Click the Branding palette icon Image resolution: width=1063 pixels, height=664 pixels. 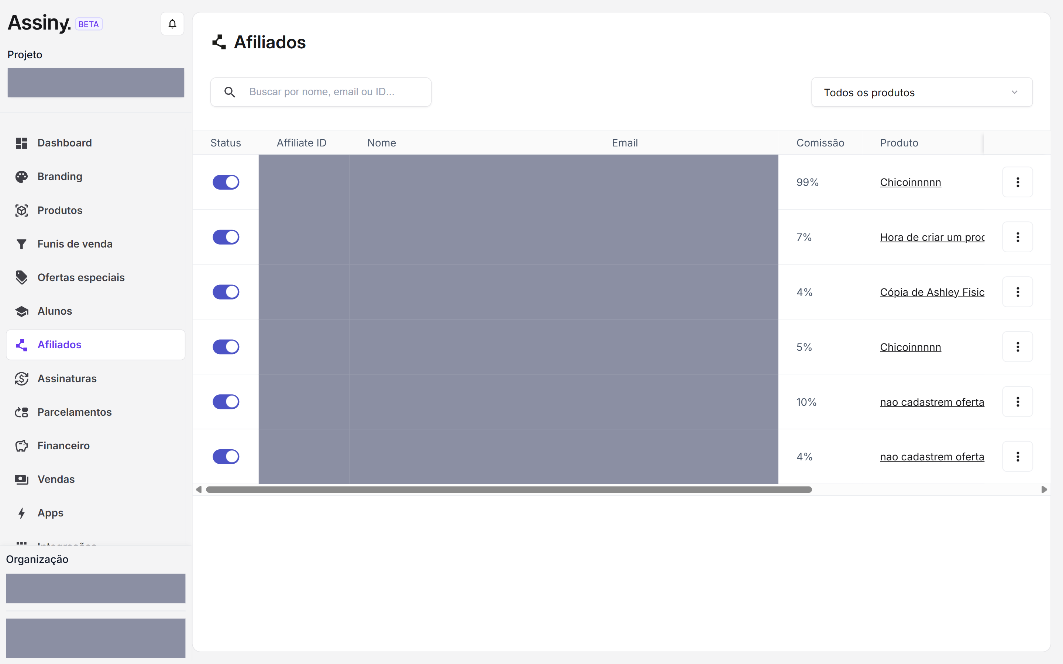pyautogui.click(x=21, y=177)
